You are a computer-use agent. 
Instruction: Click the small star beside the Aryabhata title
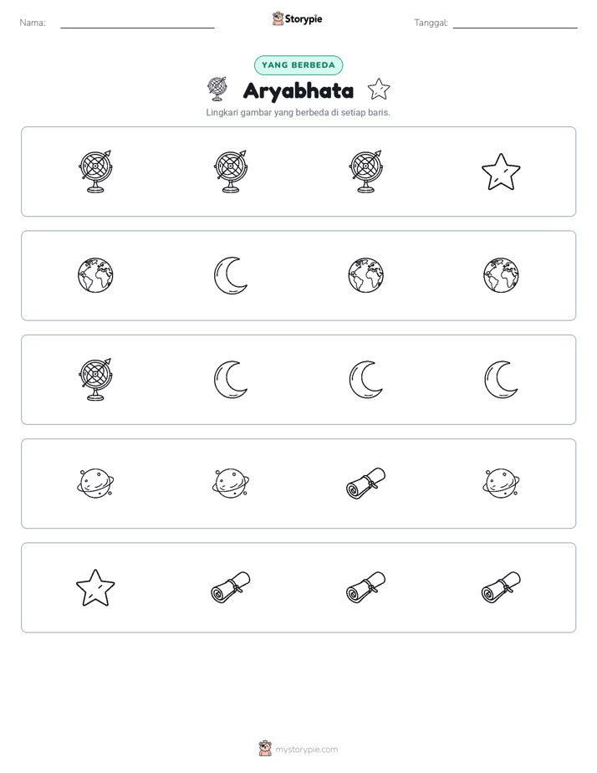pos(378,90)
